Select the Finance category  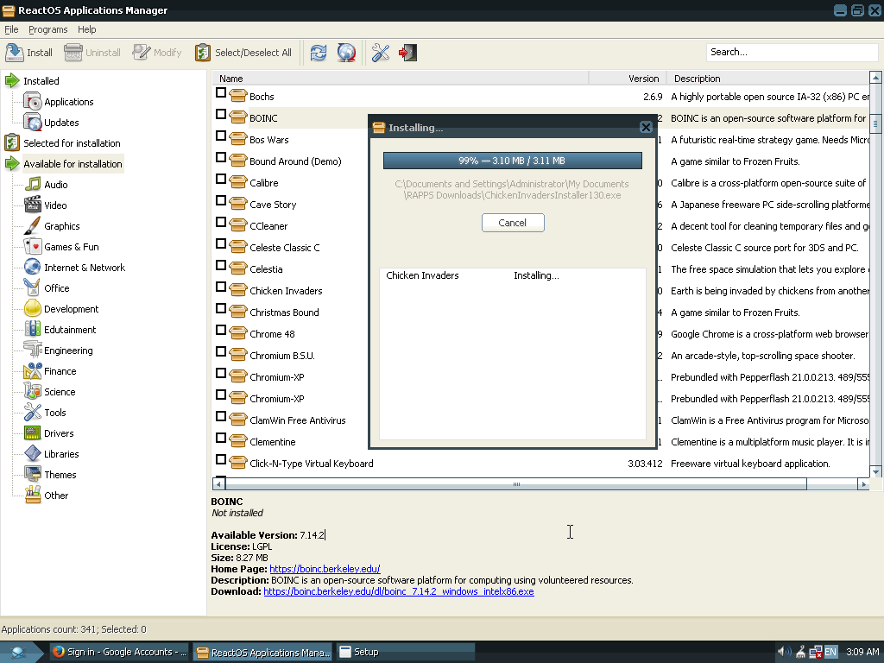click(60, 371)
